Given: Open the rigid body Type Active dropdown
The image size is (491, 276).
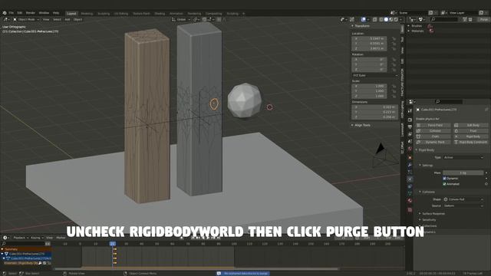Looking at the screenshot, I should [463, 157].
